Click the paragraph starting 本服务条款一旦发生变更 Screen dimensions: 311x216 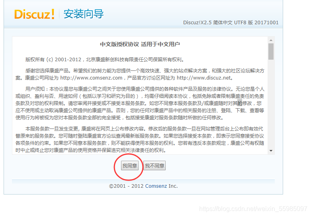point(140,140)
